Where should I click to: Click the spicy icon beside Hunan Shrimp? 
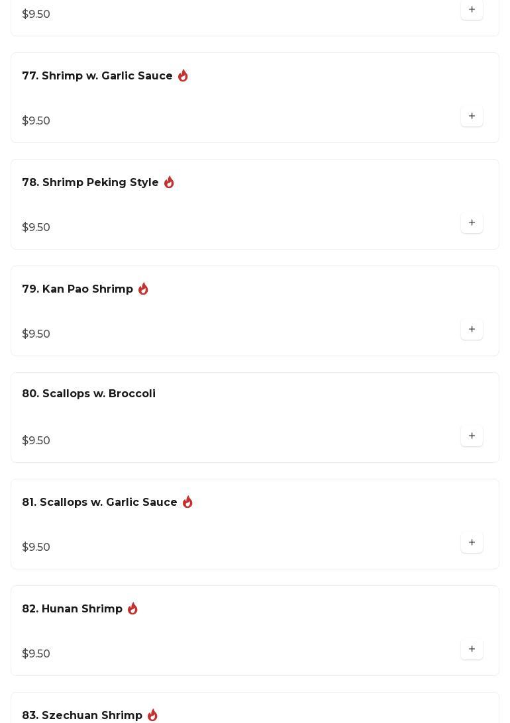[133, 609]
